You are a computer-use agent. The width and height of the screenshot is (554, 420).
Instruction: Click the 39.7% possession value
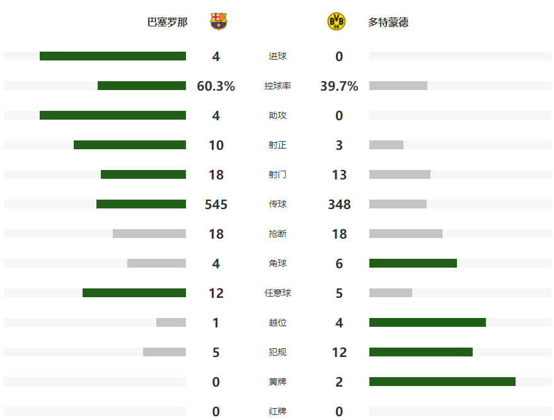tap(339, 86)
